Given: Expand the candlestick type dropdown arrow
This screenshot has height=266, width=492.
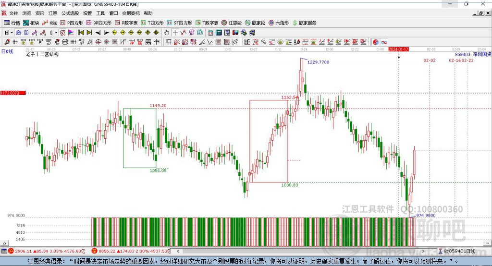Looking at the screenshot, I should coord(56,33).
